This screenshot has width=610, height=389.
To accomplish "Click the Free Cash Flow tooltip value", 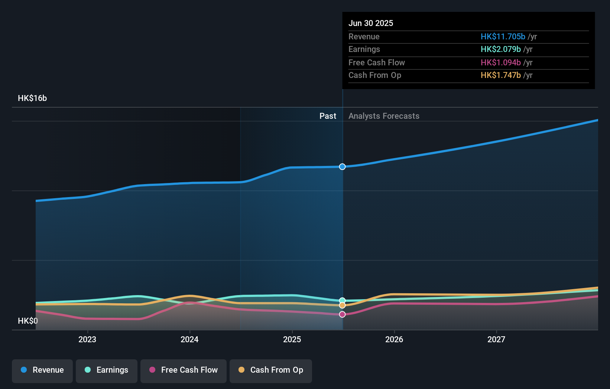I will 500,62.
